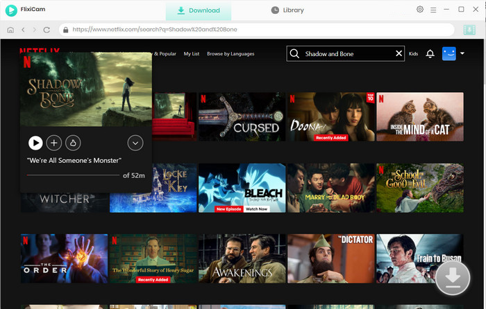The image size is (486, 309).
Task: Open the Awakenings thumbnail
Action: pyautogui.click(x=242, y=258)
